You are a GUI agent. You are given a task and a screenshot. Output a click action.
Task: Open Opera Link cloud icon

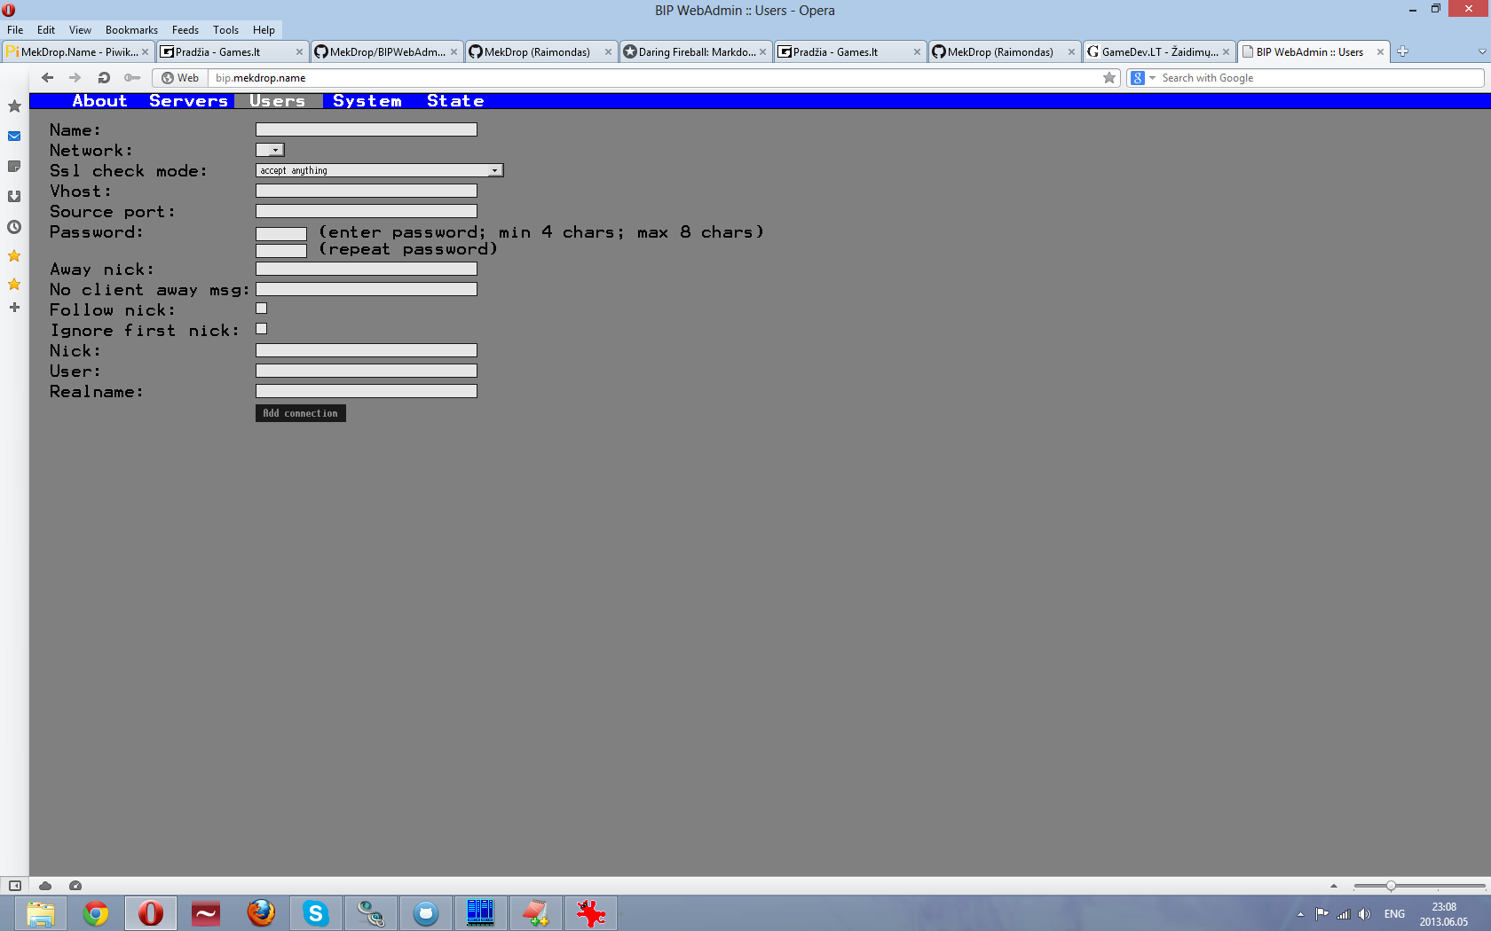45,885
